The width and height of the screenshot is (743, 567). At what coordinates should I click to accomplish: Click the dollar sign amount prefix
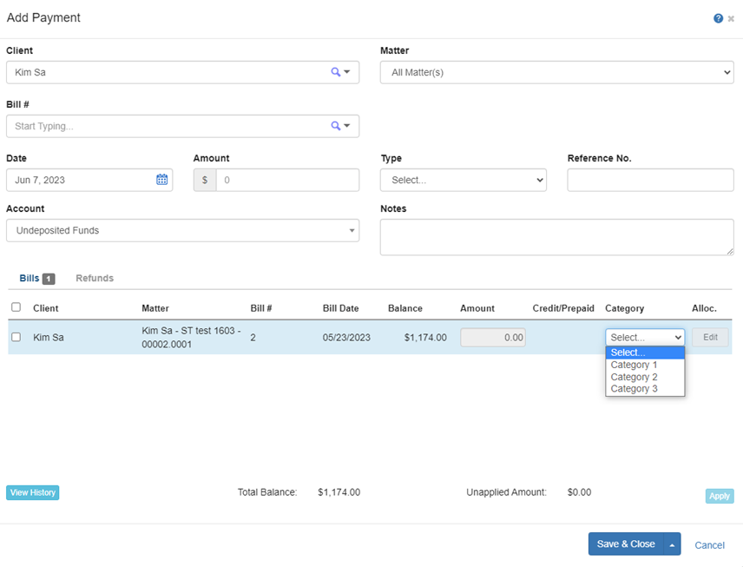205,180
